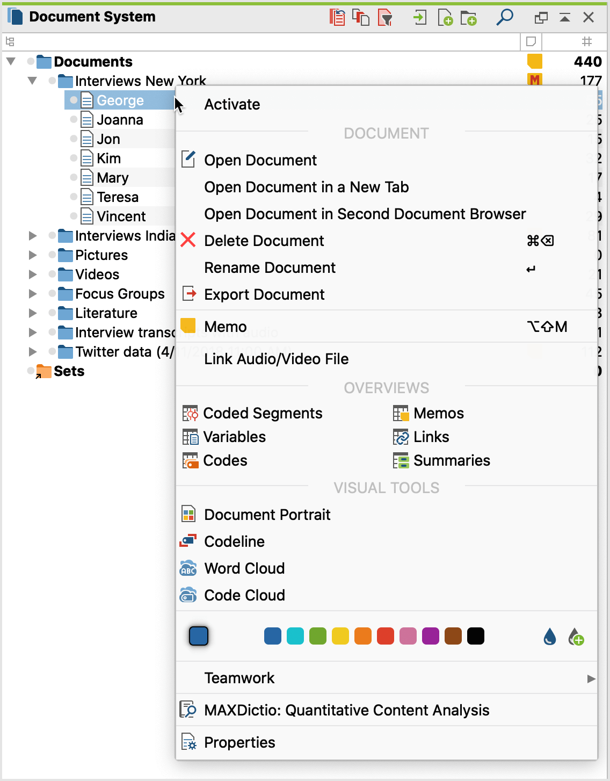610x781 pixels.
Task: Choose Open Document from the menu
Action: (387, 160)
